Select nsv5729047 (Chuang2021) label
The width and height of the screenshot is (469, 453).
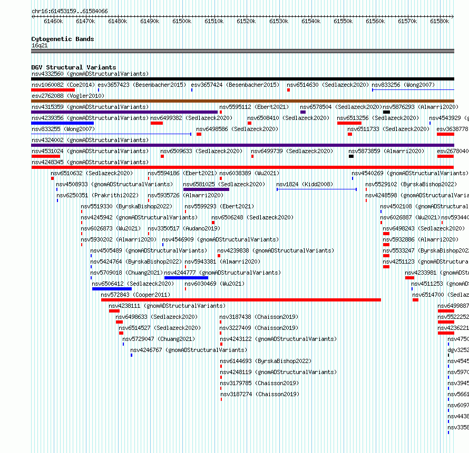click(159, 339)
